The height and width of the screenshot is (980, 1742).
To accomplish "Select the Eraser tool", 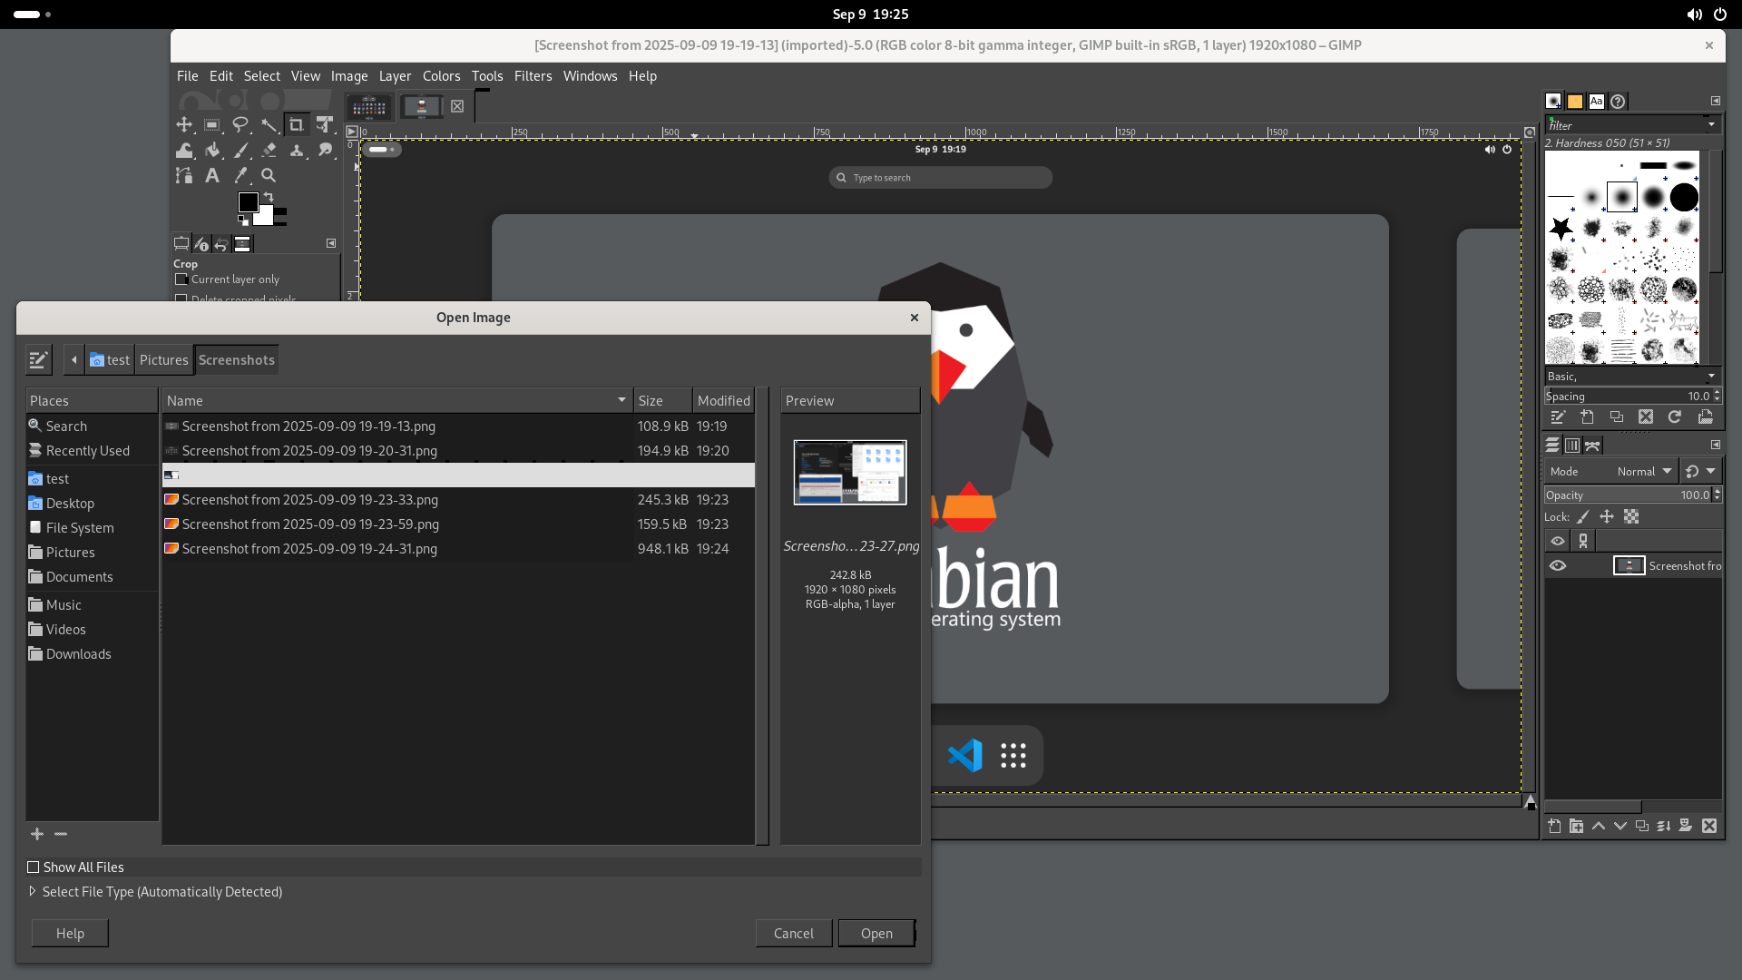I will pyautogui.click(x=269, y=150).
